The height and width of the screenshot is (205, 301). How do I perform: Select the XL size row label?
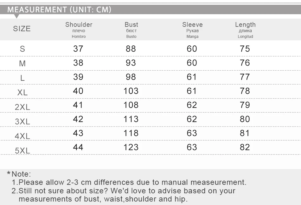(x=22, y=92)
